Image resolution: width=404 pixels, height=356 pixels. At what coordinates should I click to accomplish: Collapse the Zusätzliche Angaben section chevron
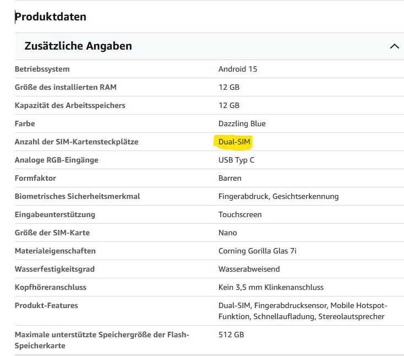point(395,46)
